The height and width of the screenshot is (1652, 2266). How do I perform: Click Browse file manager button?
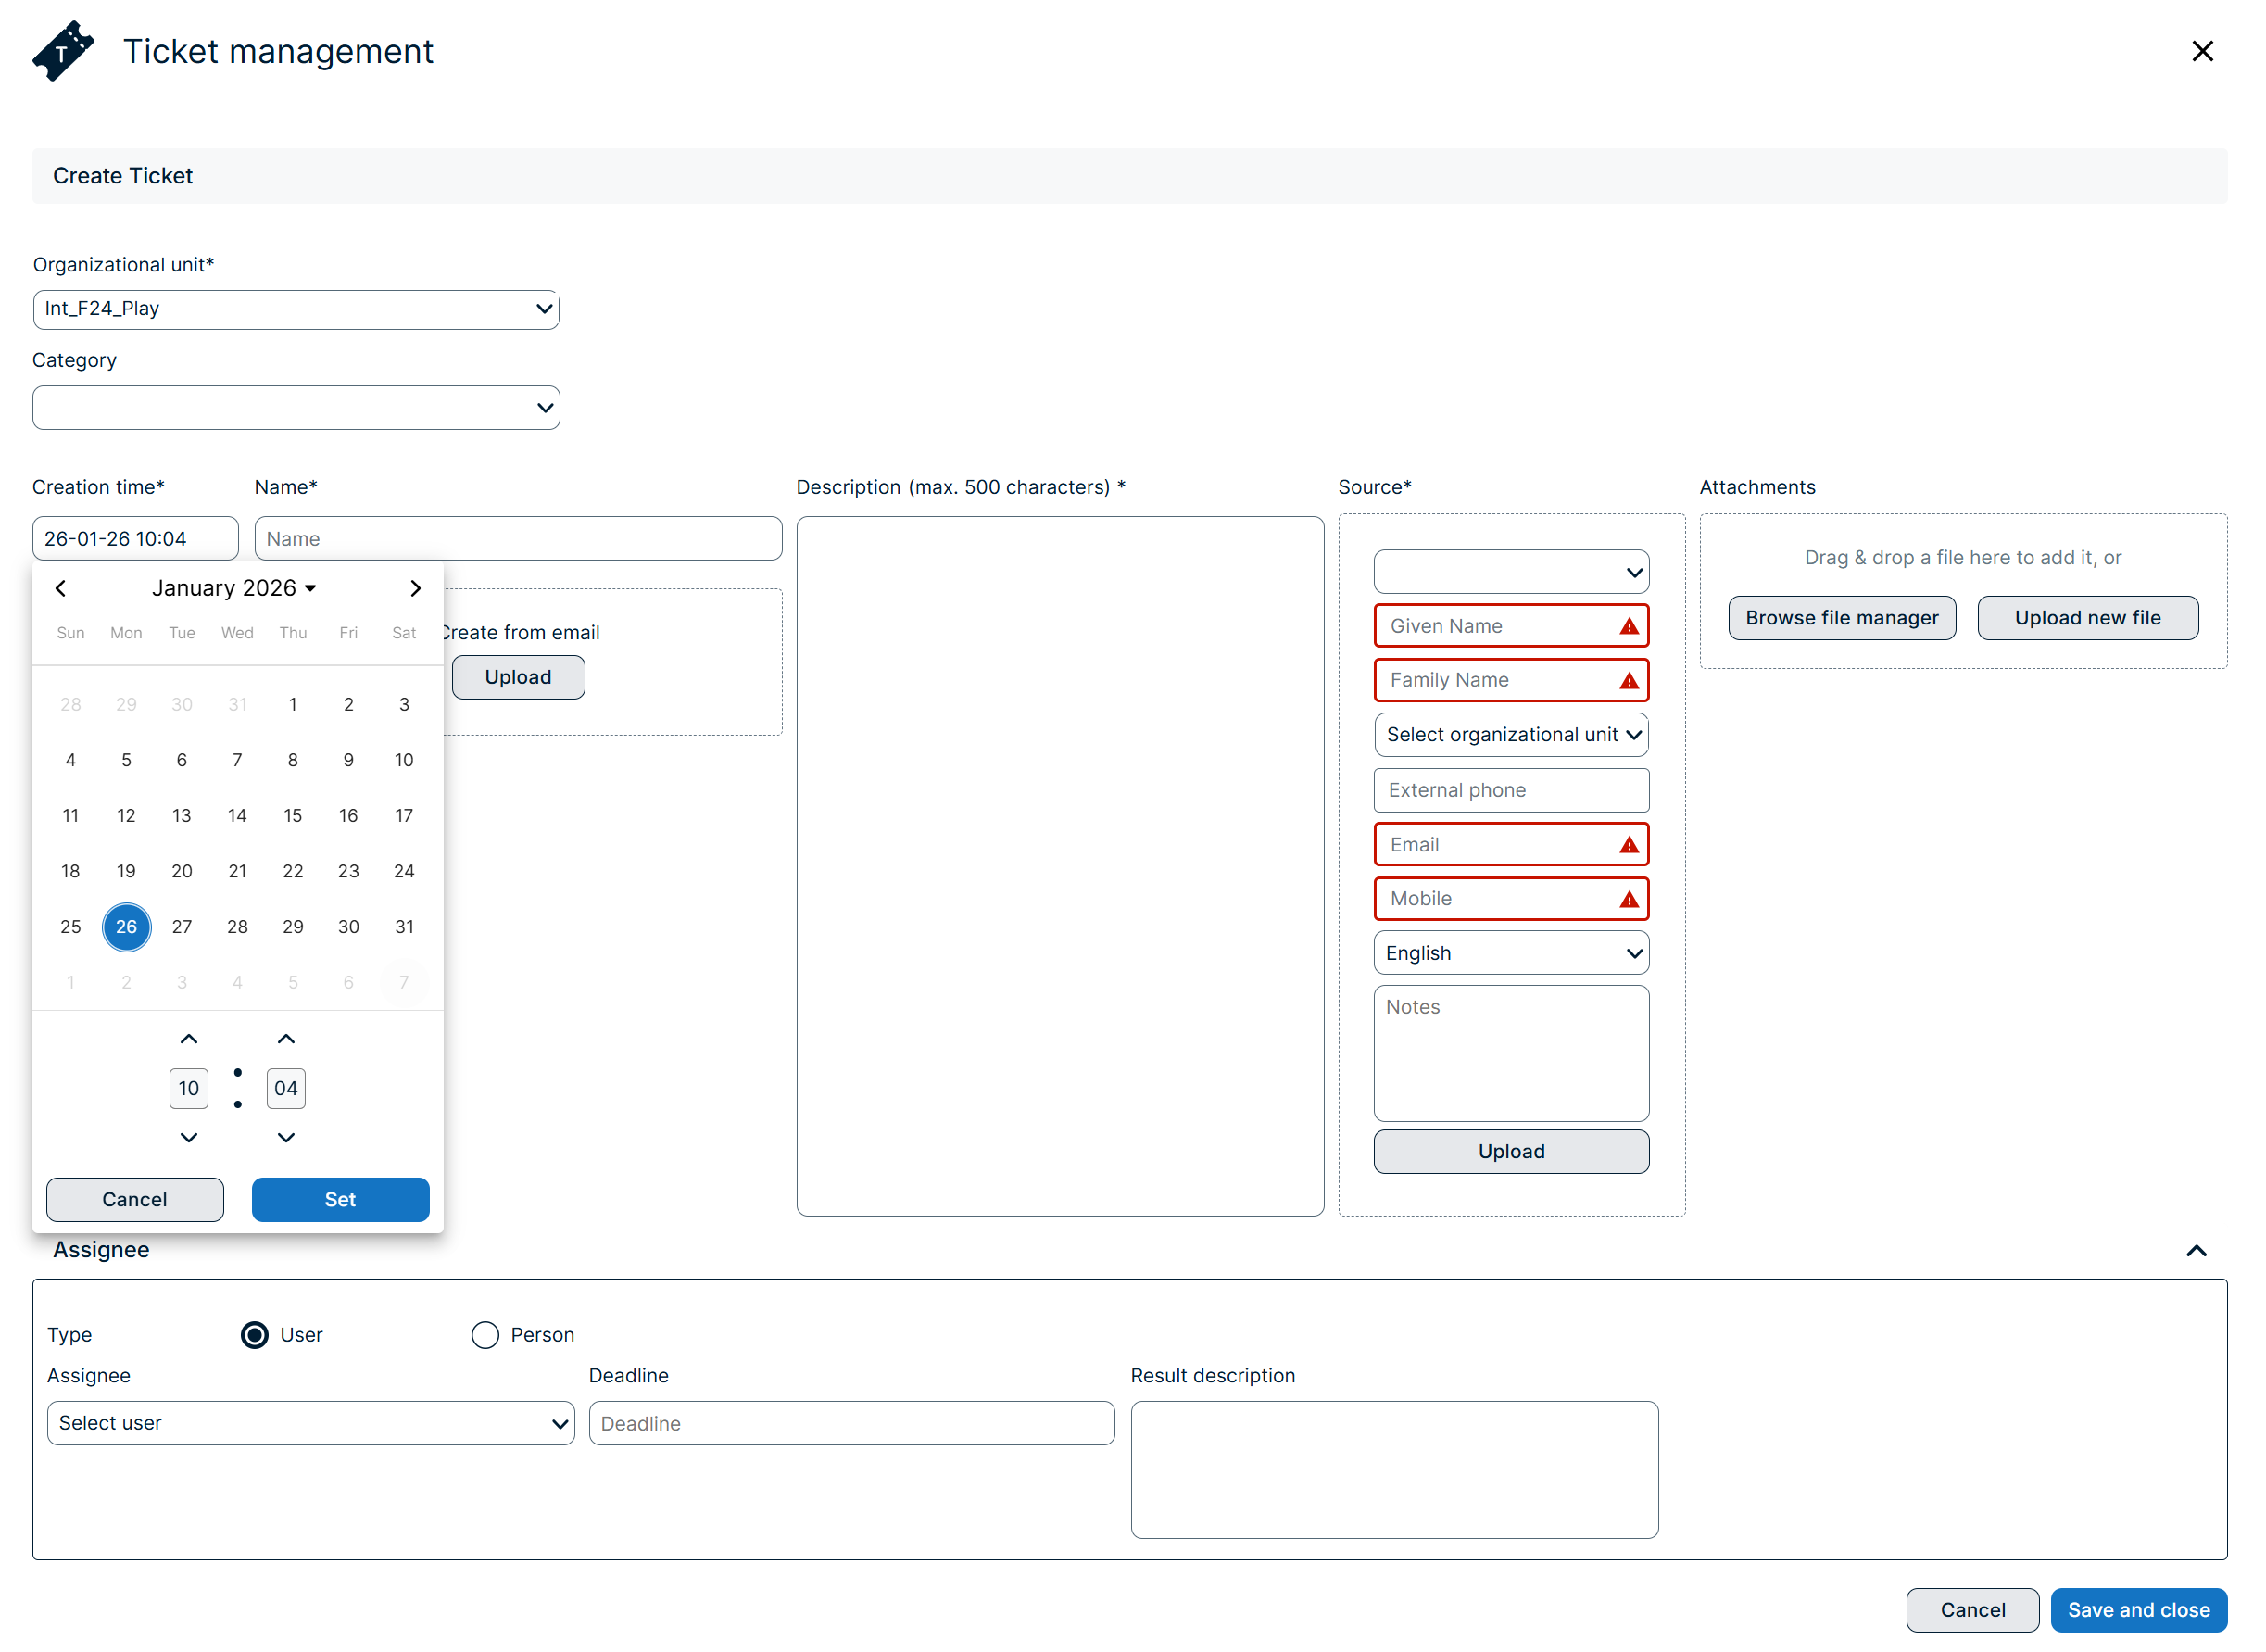tap(1841, 618)
